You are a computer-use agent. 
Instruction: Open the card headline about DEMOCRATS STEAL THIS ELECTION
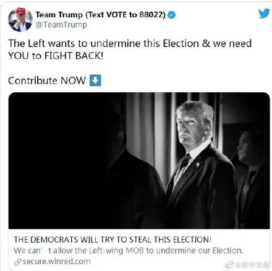pos(113,239)
